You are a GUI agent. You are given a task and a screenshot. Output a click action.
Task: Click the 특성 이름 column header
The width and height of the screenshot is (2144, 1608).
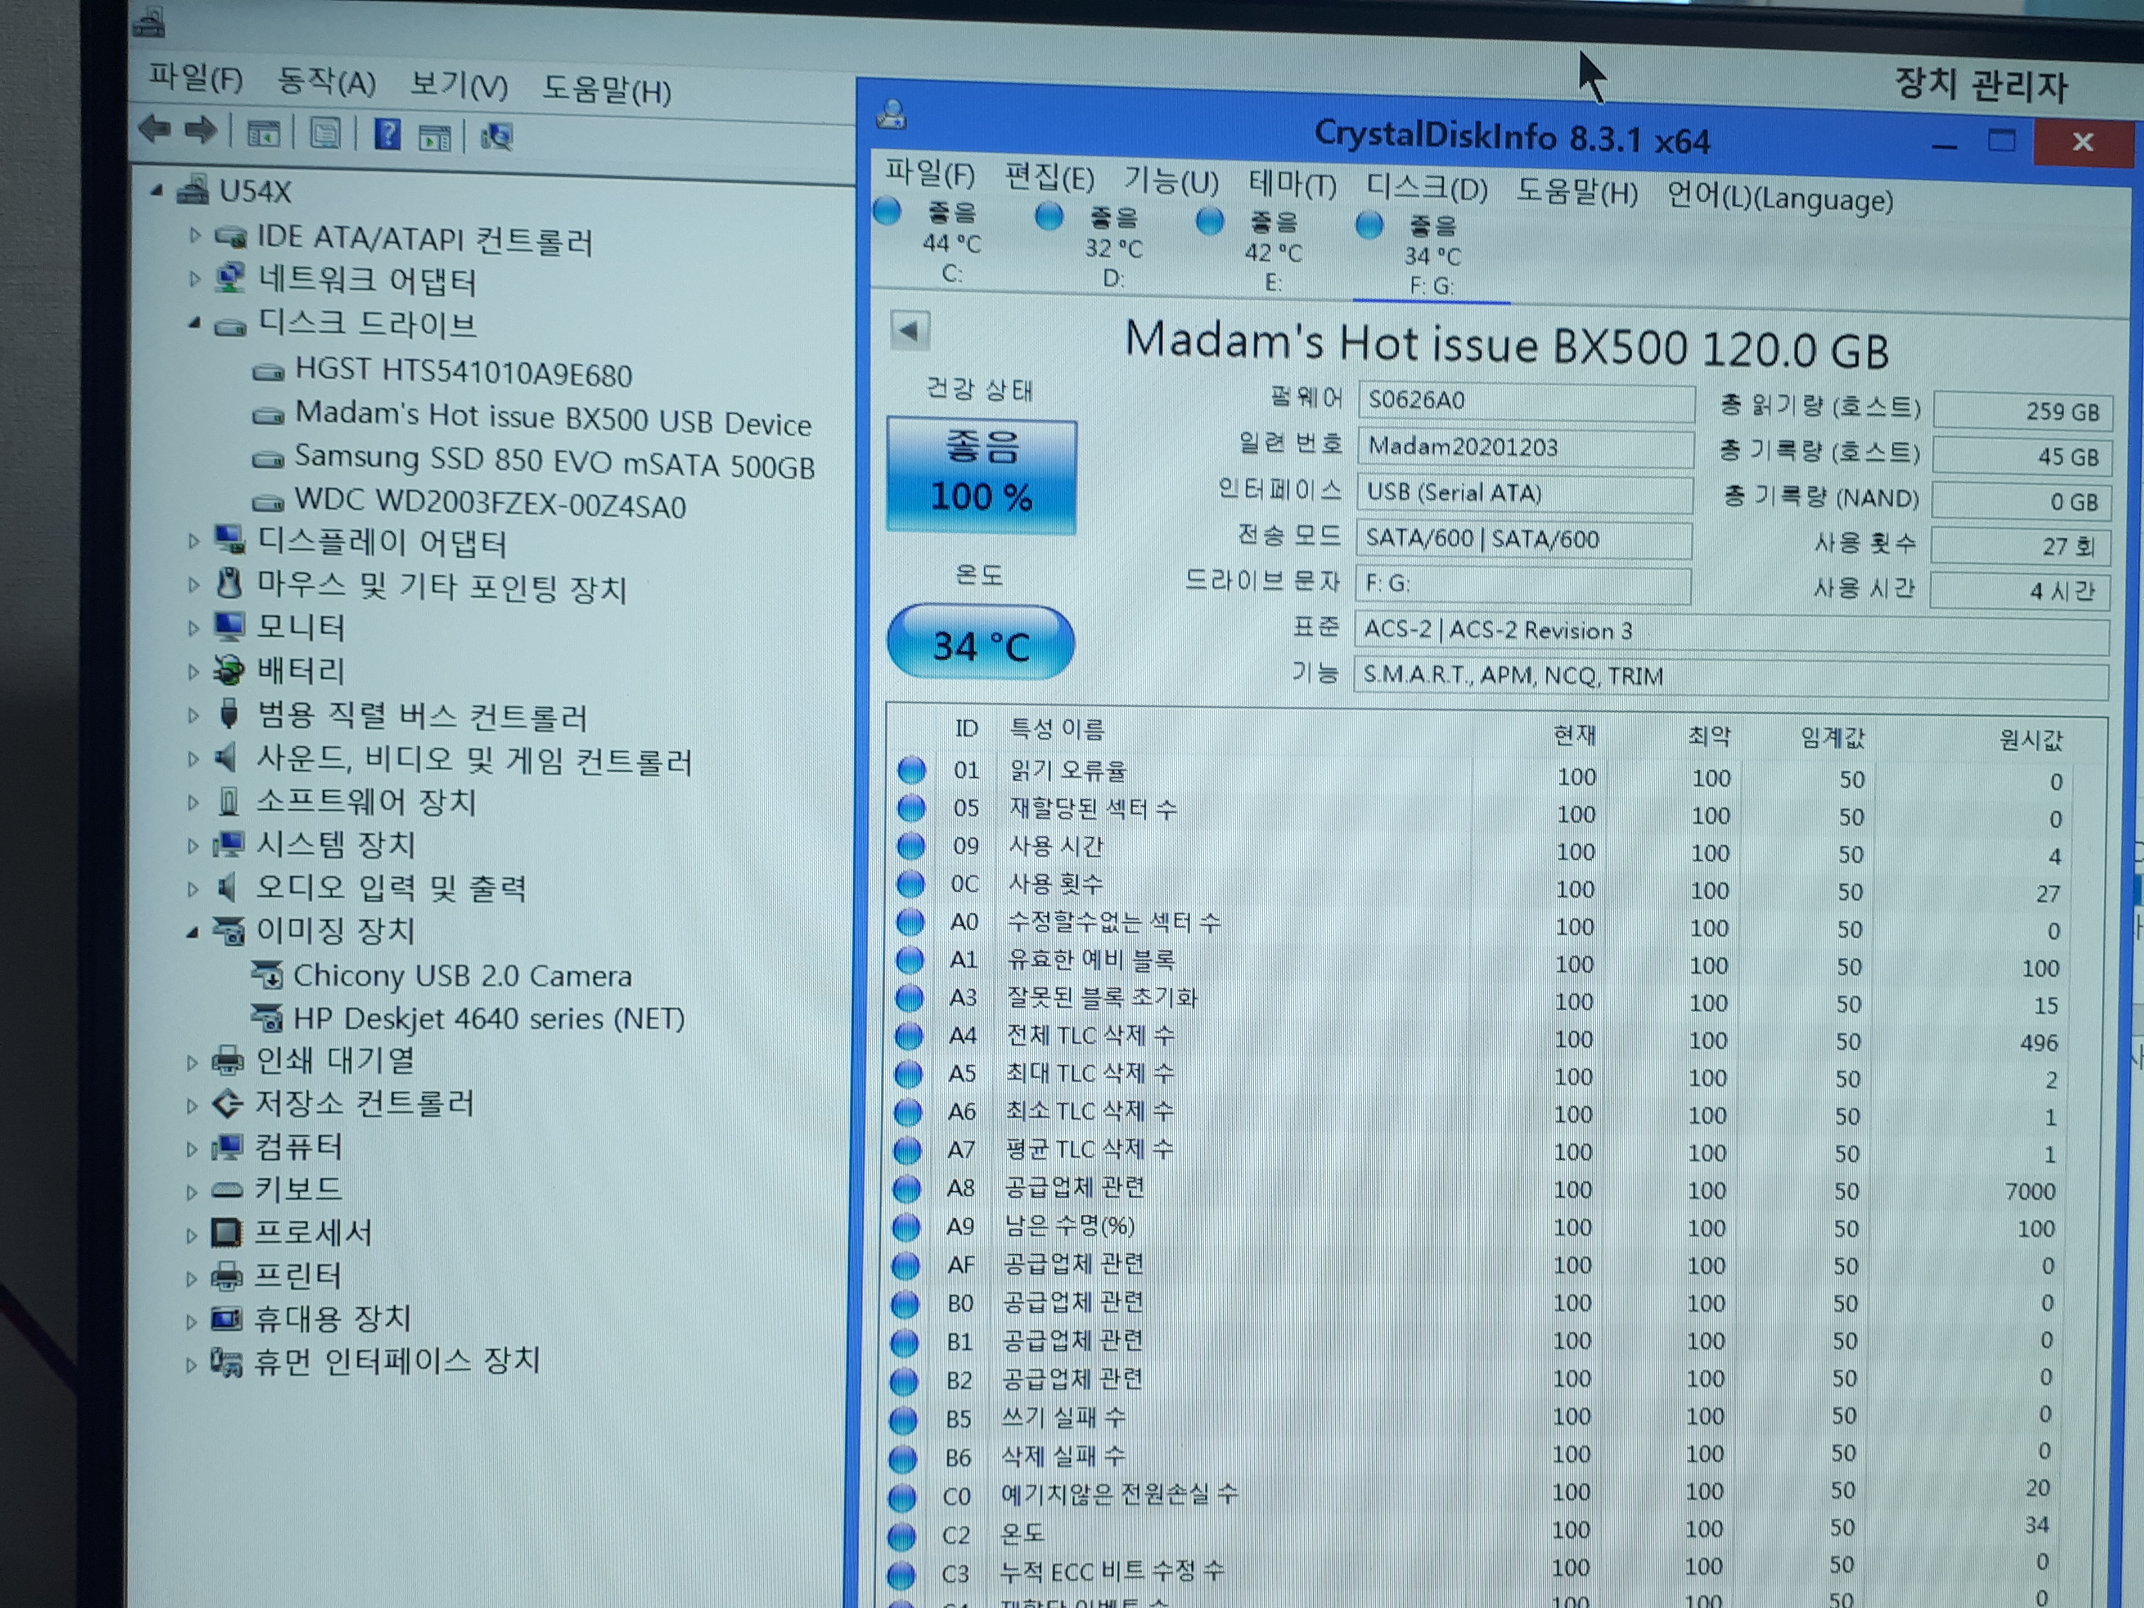[1056, 728]
